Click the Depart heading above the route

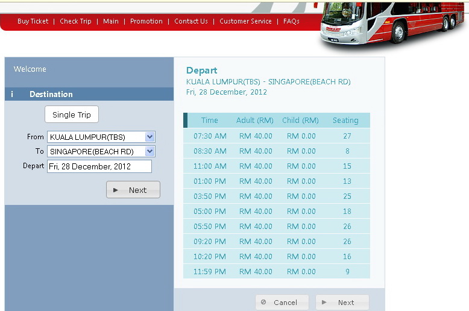tap(201, 71)
